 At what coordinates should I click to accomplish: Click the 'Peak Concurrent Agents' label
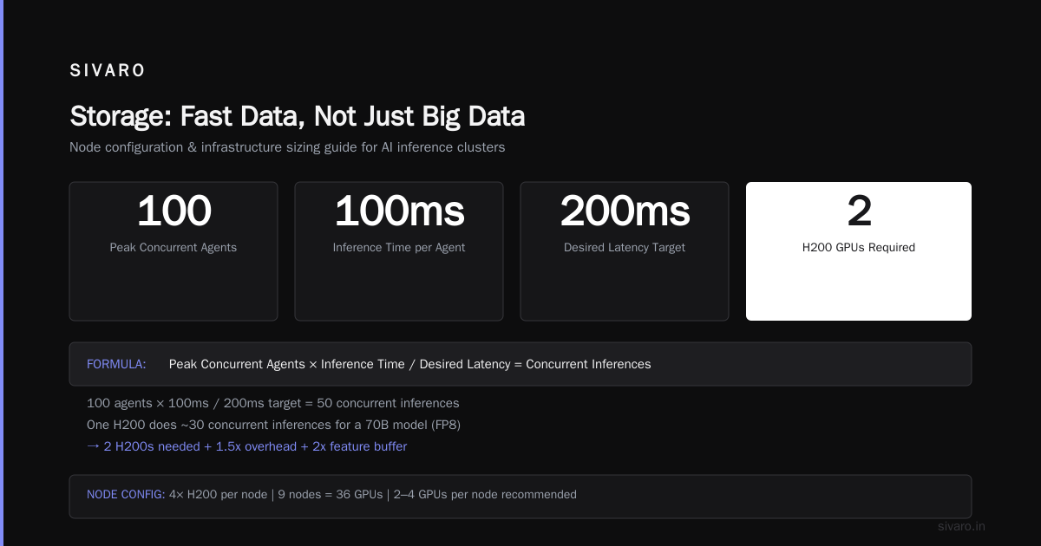173,248
